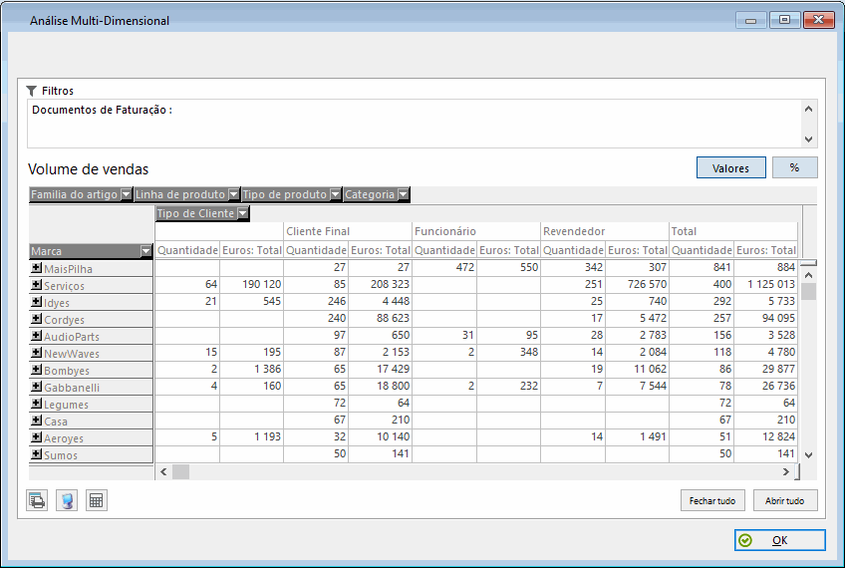Open the Tipo de Cliente dropdown
This screenshot has height=568, width=845.
243,213
